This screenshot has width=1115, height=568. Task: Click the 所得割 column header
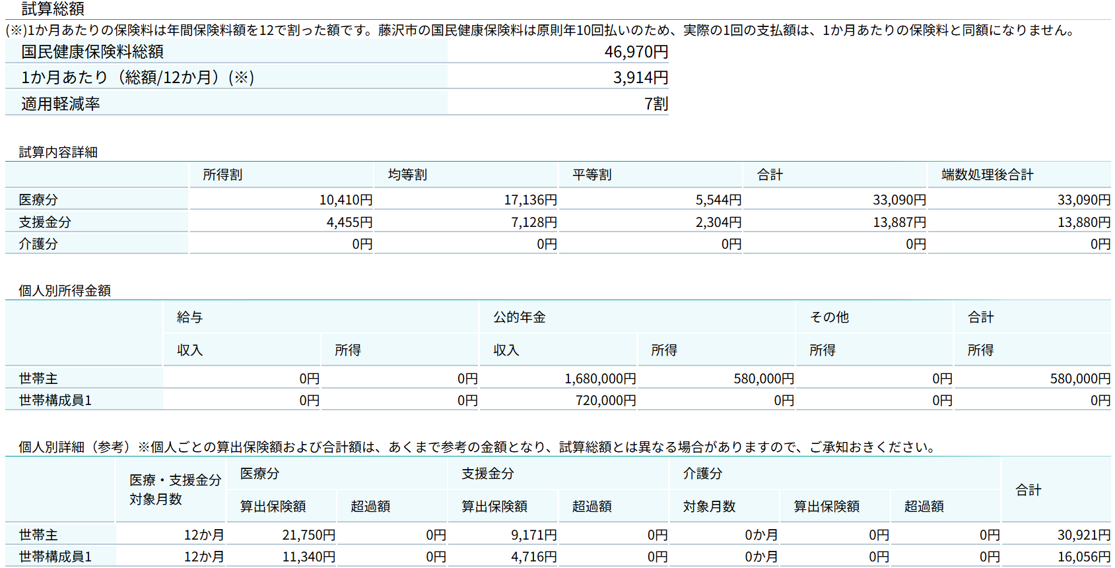(222, 175)
